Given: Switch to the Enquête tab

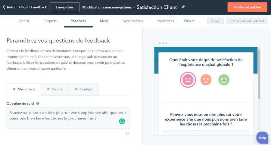Looking at the screenshot, I should tap(50, 21).
